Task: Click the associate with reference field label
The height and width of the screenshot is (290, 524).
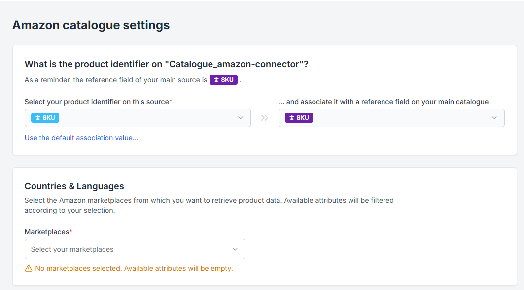Action: (x=384, y=102)
